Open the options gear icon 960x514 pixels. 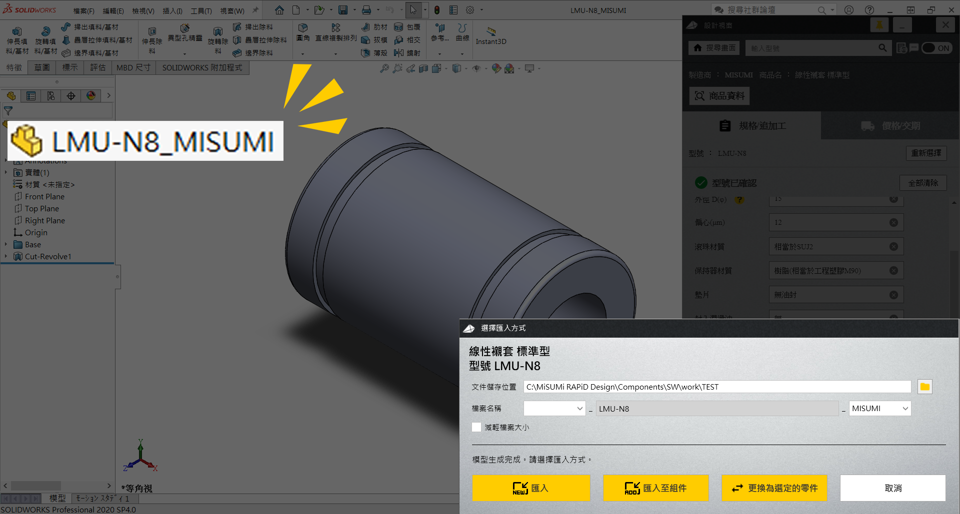tap(470, 10)
